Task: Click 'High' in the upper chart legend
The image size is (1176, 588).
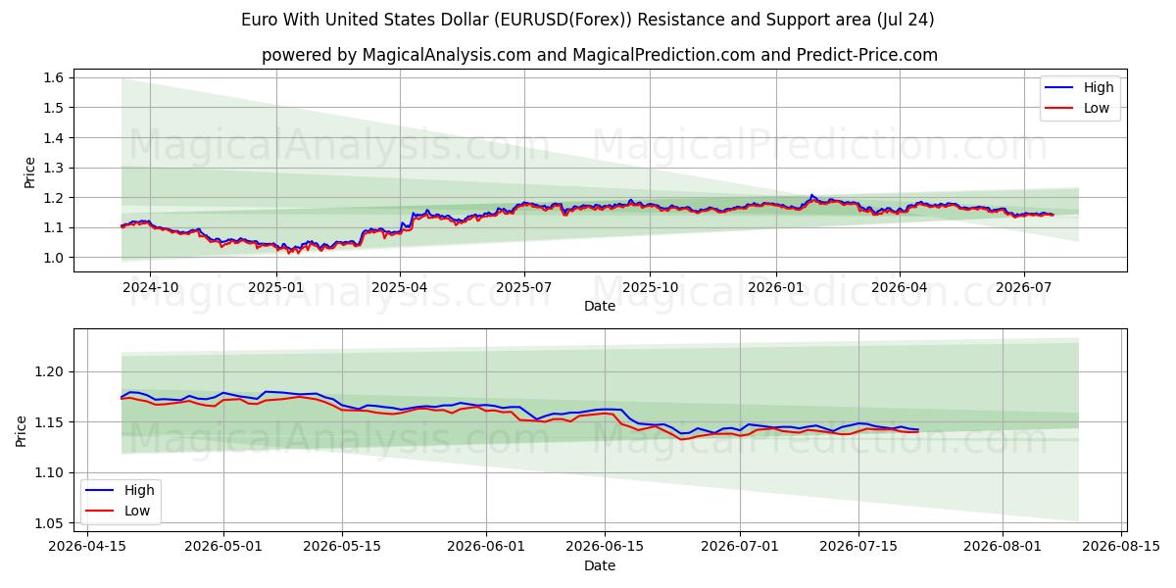Action: tap(1099, 87)
